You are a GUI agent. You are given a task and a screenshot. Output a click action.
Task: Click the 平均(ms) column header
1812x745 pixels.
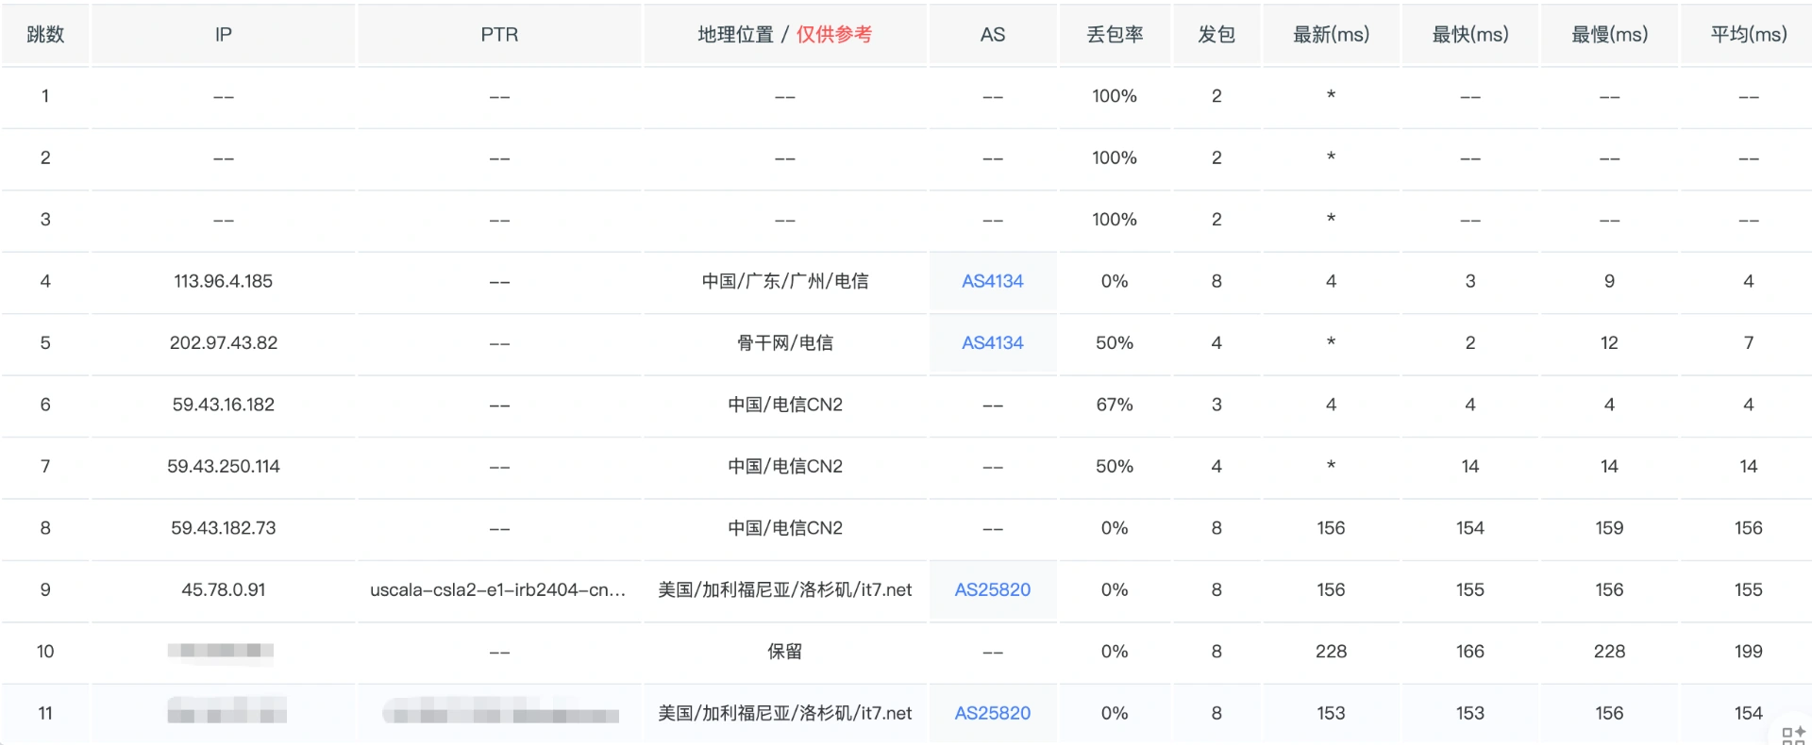1748,35
